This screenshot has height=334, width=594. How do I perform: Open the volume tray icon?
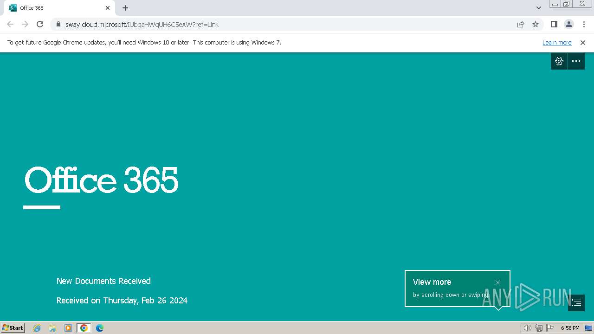(527, 328)
